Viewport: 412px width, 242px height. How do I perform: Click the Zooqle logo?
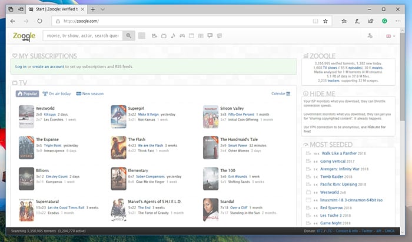(x=24, y=36)
